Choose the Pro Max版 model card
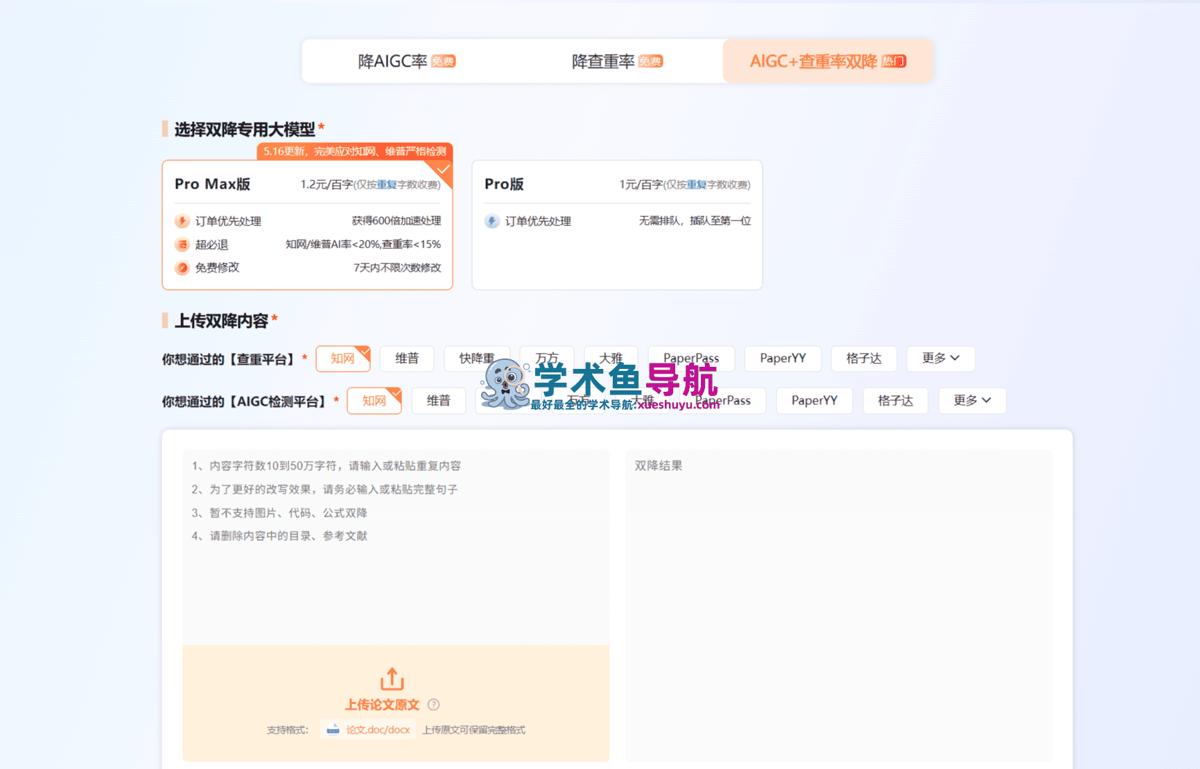This screenshot has width=1200, height=769. [x=307, y=225]
